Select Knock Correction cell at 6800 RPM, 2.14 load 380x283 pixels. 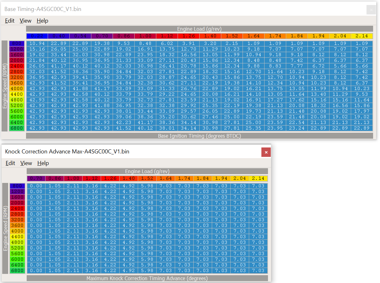tap(258, 270)
